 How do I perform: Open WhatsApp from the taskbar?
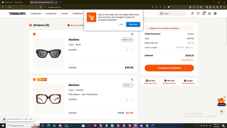(x=66, y=126)
